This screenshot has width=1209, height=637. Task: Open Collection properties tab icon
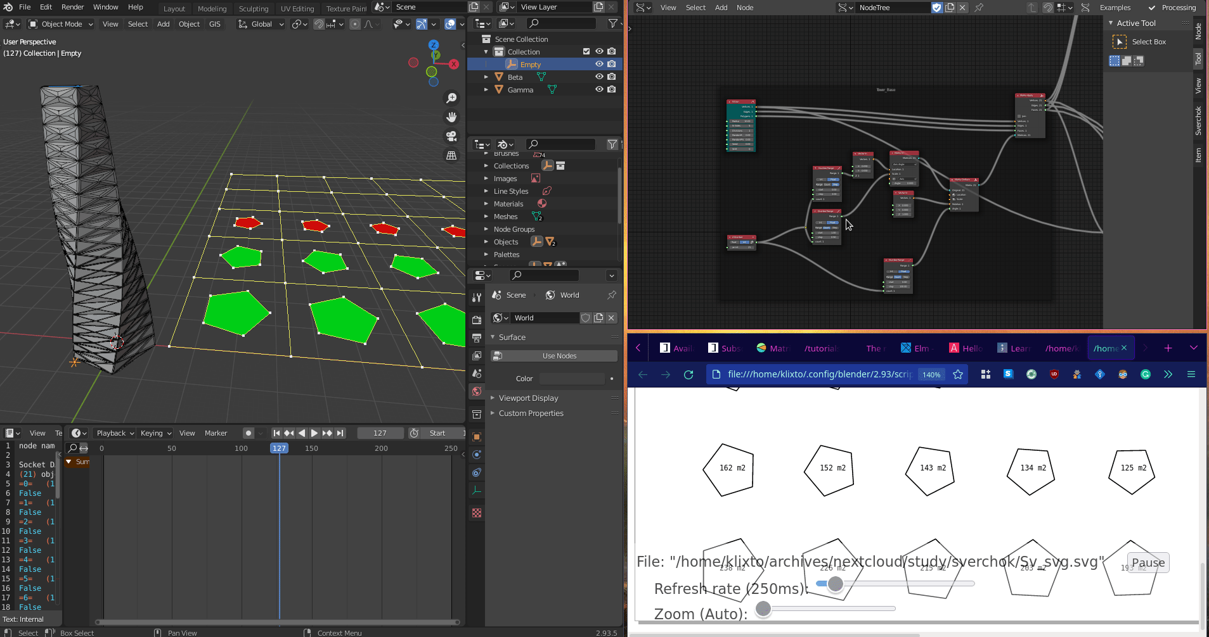[x=477, y=414]
